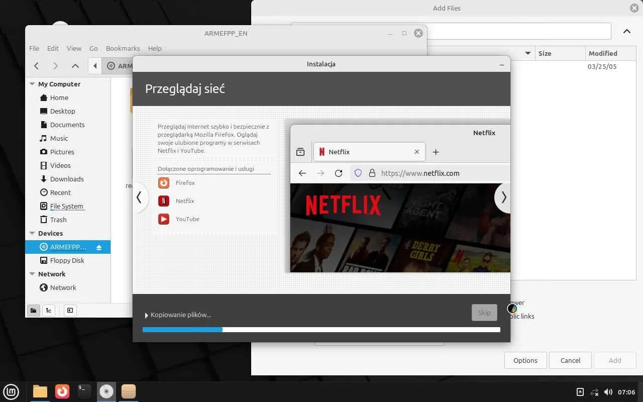This screenshot has height=402, width=643.
Task: Open Firefox from the taskbar
Action: tap(62, 391)
